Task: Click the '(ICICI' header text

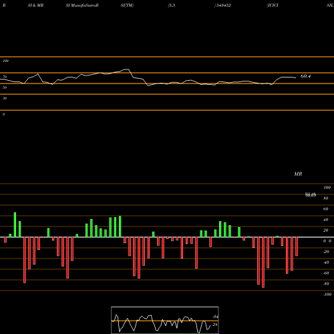Action: 273,5
